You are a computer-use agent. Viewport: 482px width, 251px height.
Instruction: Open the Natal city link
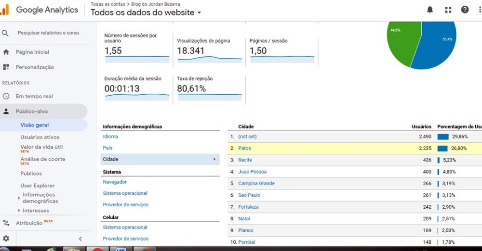(244, 219)
